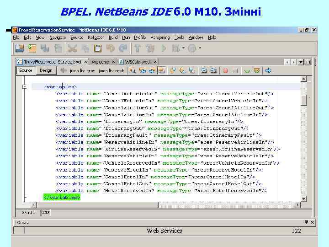Open the Navigate menu

coord(58,38)
